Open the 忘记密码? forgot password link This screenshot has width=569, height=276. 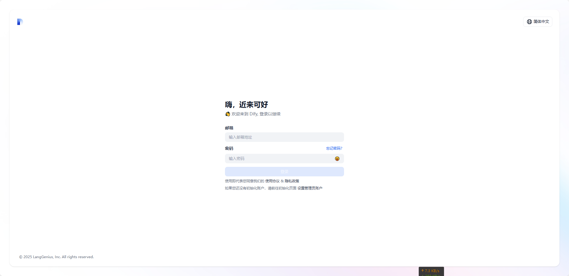334,148
